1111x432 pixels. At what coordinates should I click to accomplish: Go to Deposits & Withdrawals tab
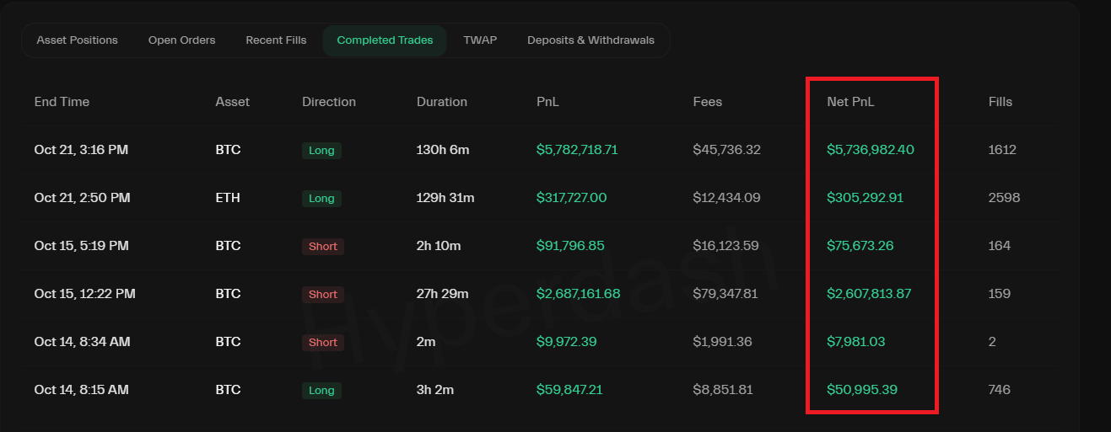[591, 40]
